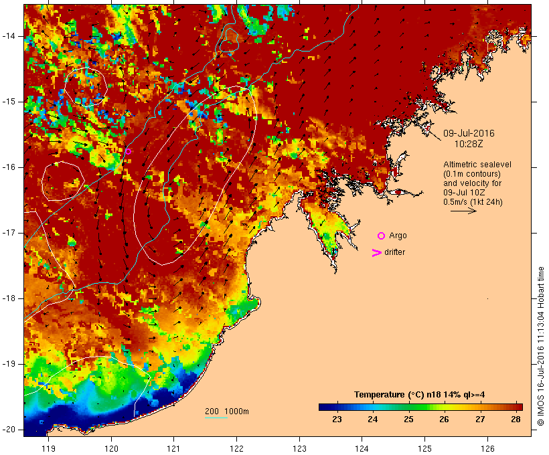
Task: Click the cyan 200 1000m isobath legend line
Action: [216, 418]
